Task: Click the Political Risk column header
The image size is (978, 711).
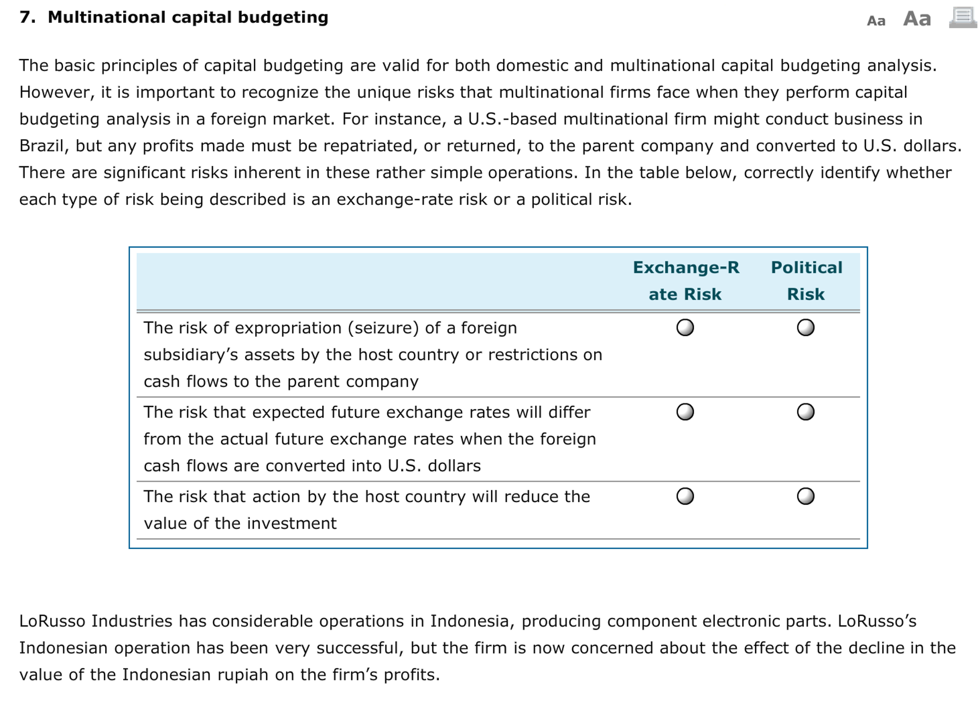Action: pyautogui.click(x=807, y=280)
